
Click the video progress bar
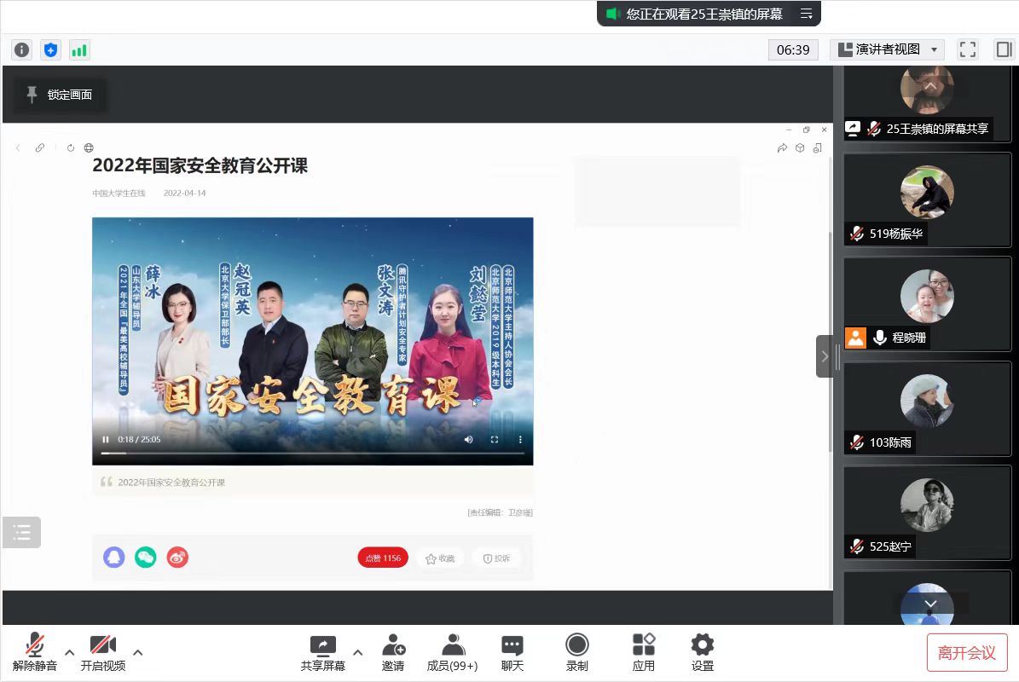[312, 454]
